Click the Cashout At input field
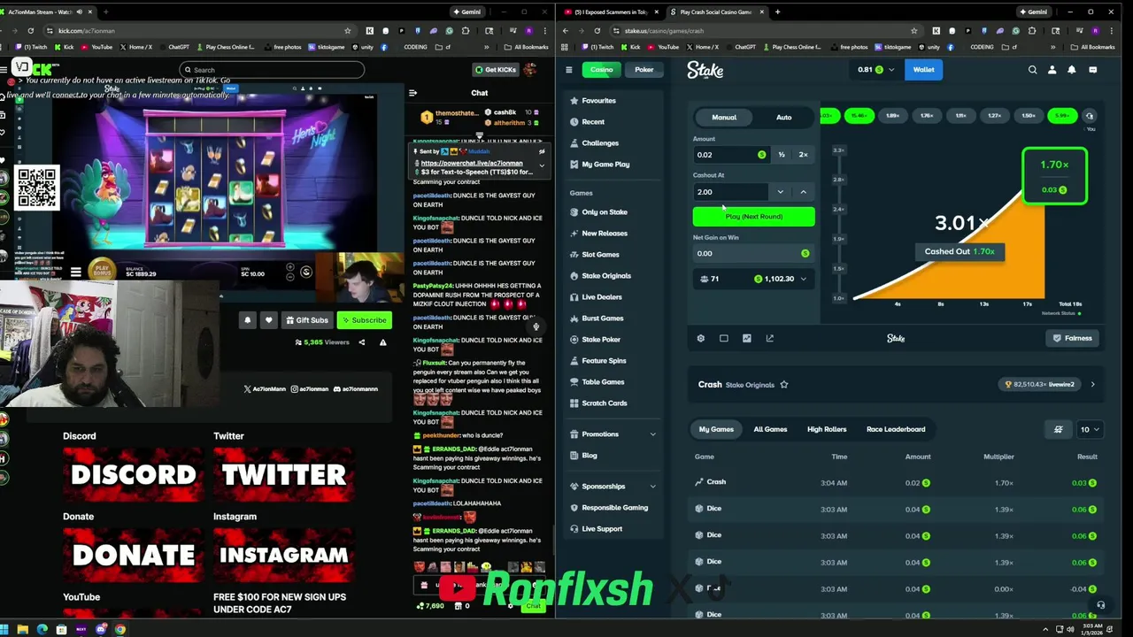This screenshot has width=1133, height=637. coord(731,192)
